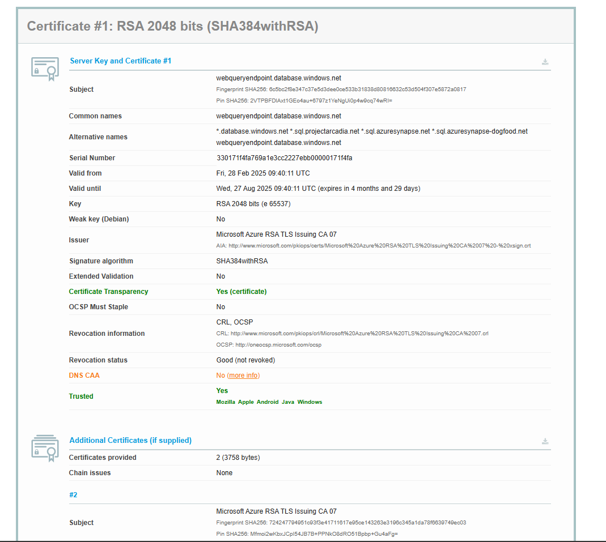Select the #2 certificate label
Viewport: 606px width, 542px height.
coord(73,495)
